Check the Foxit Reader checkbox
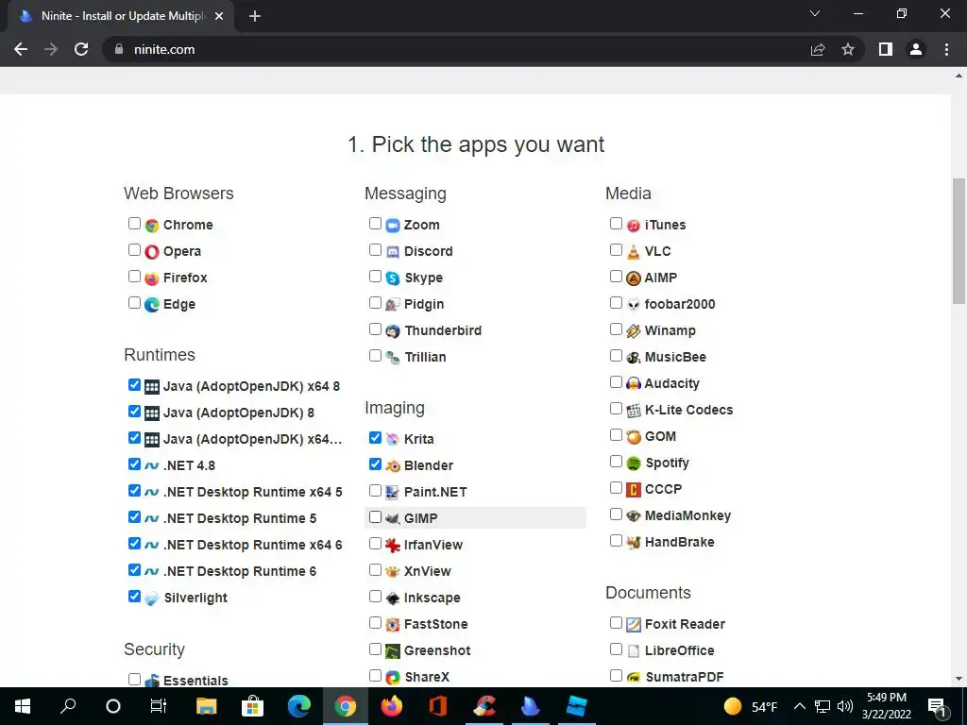Viewport: 967px width, 725px height. point(616,623)
